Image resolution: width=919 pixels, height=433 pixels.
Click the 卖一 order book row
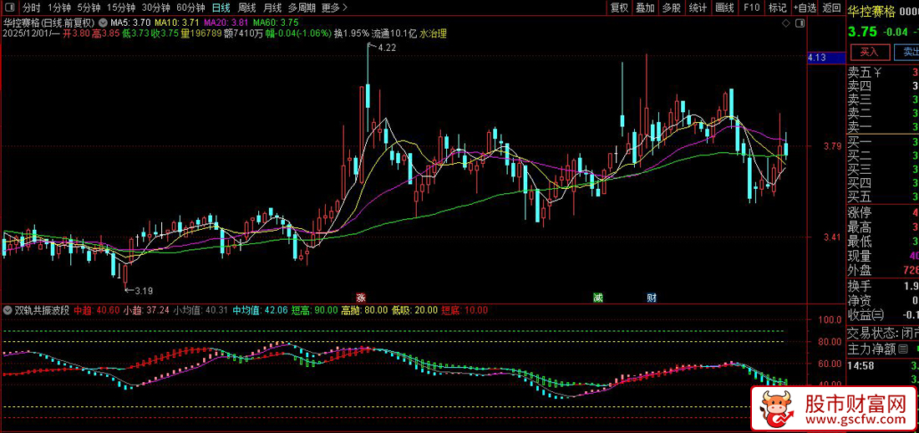883,127
